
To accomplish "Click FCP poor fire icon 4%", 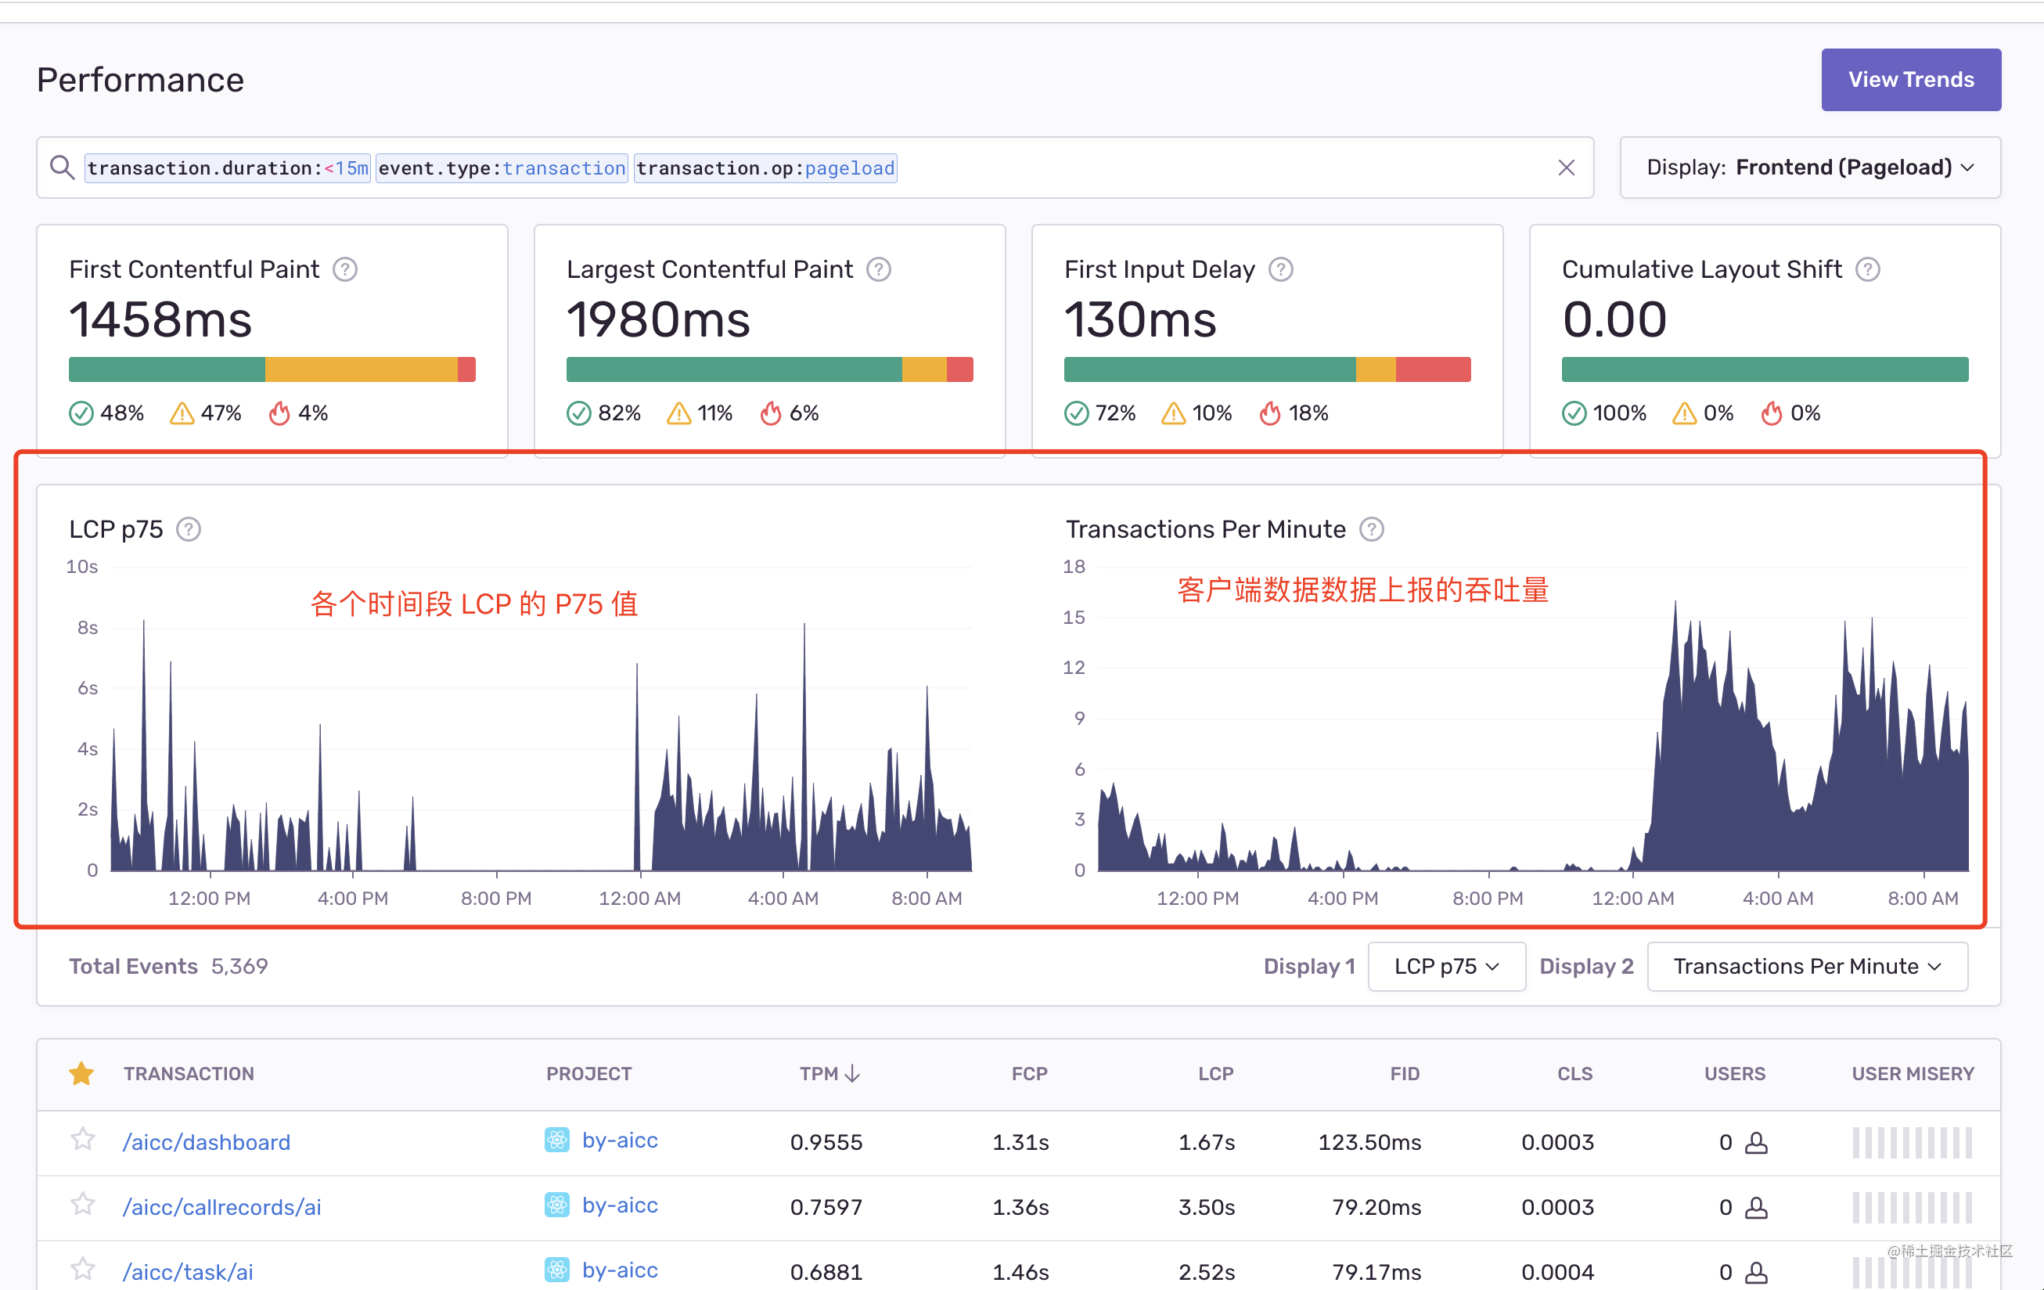I will [x=279, y=413].
